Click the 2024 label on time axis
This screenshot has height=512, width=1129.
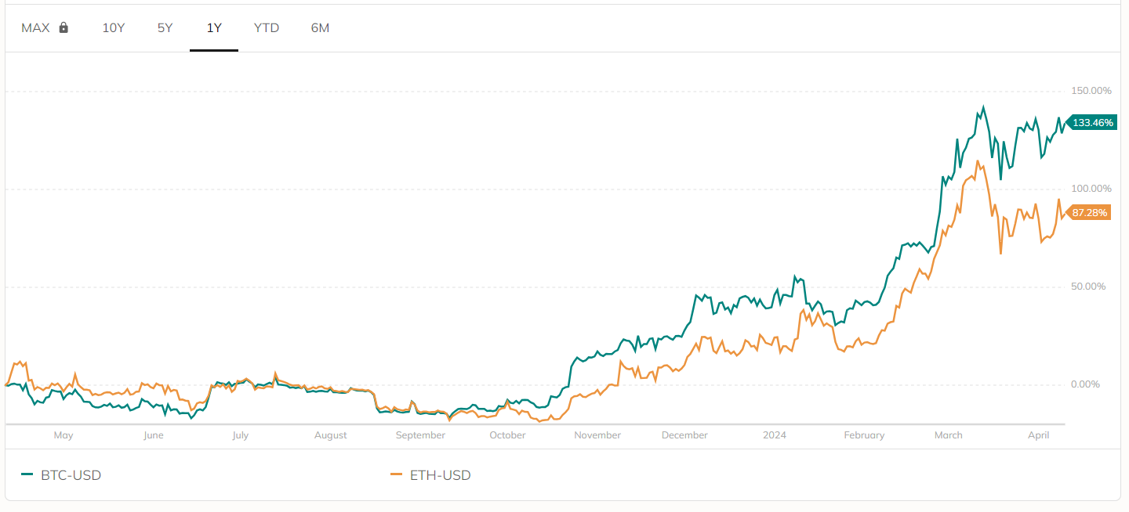tap(774, 435)
